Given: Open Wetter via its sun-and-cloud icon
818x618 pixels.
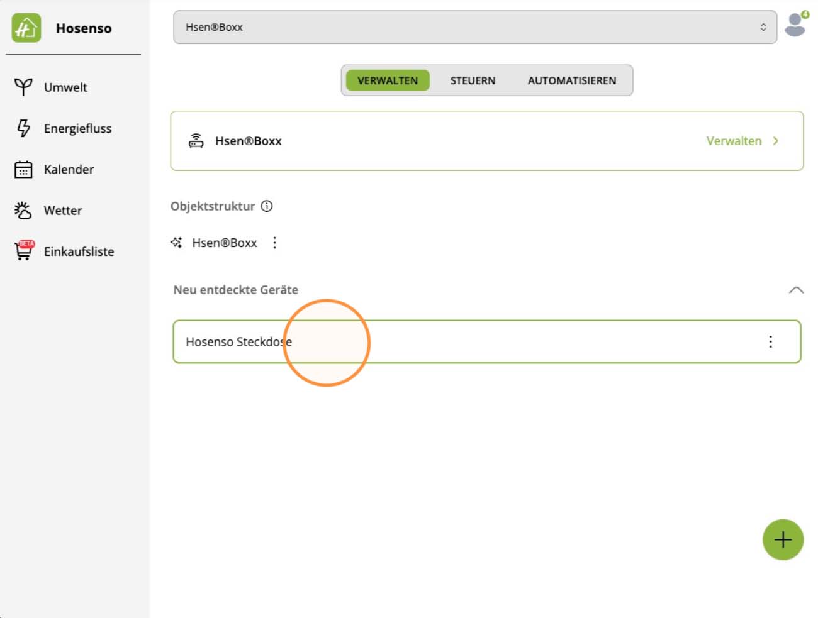Looking at the screenshot, I should (23, 211).
